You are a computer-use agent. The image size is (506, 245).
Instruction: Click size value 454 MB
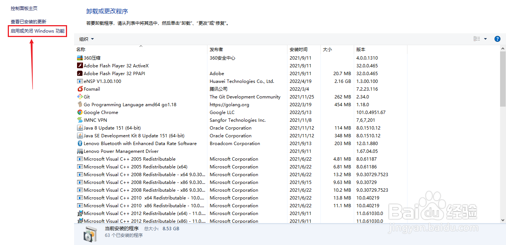click(343, 104)
